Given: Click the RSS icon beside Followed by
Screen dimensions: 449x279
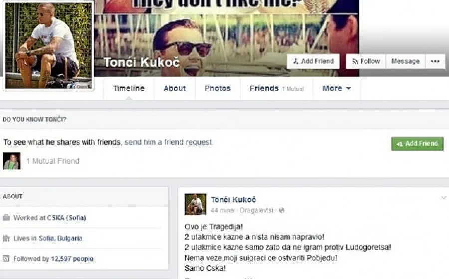Looking at the screenshot, I should (x=6, y=259).
